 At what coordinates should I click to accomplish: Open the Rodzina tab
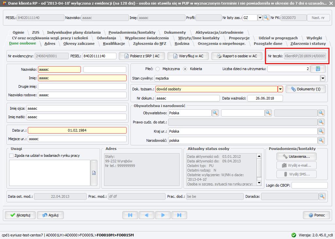pyautogui.click(x=182, y=44)
